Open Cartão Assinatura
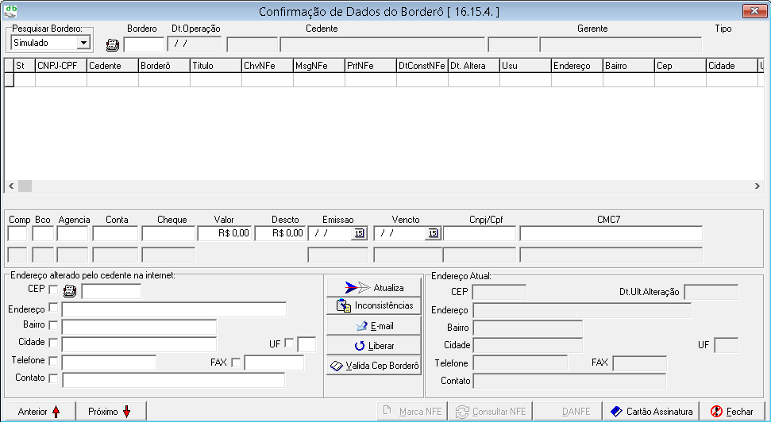The height and width of the screenshot is (422, 771). point(651,412)
